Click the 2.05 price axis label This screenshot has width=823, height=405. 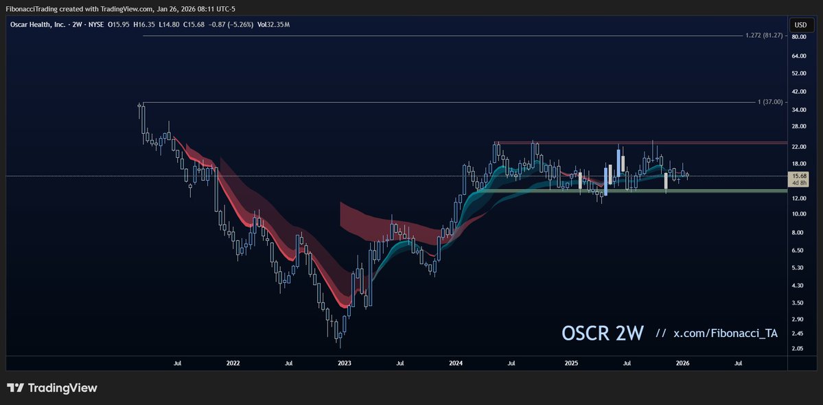click(x=799, y=348)
